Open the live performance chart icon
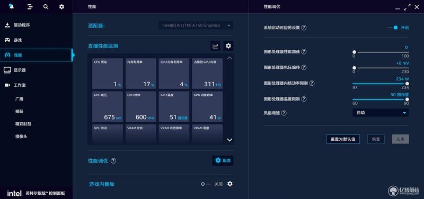This screenshot has width=424, height=199. (x=215, y=46)
